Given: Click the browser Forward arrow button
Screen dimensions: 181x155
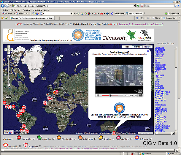Looking at the screenshot, I should point(7,6).
